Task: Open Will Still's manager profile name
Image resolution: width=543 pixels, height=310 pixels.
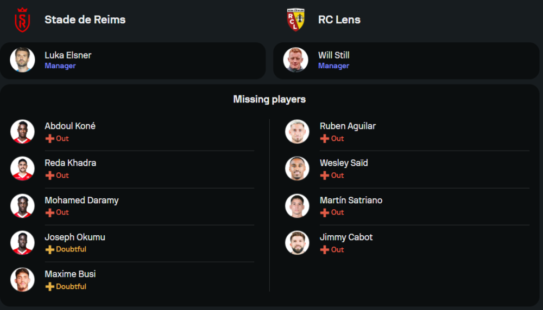Action: 334,55
